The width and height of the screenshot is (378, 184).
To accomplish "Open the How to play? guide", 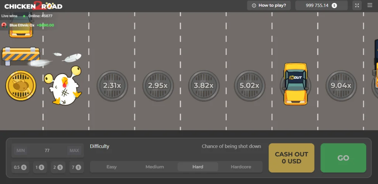I will [x=269, y=5].
